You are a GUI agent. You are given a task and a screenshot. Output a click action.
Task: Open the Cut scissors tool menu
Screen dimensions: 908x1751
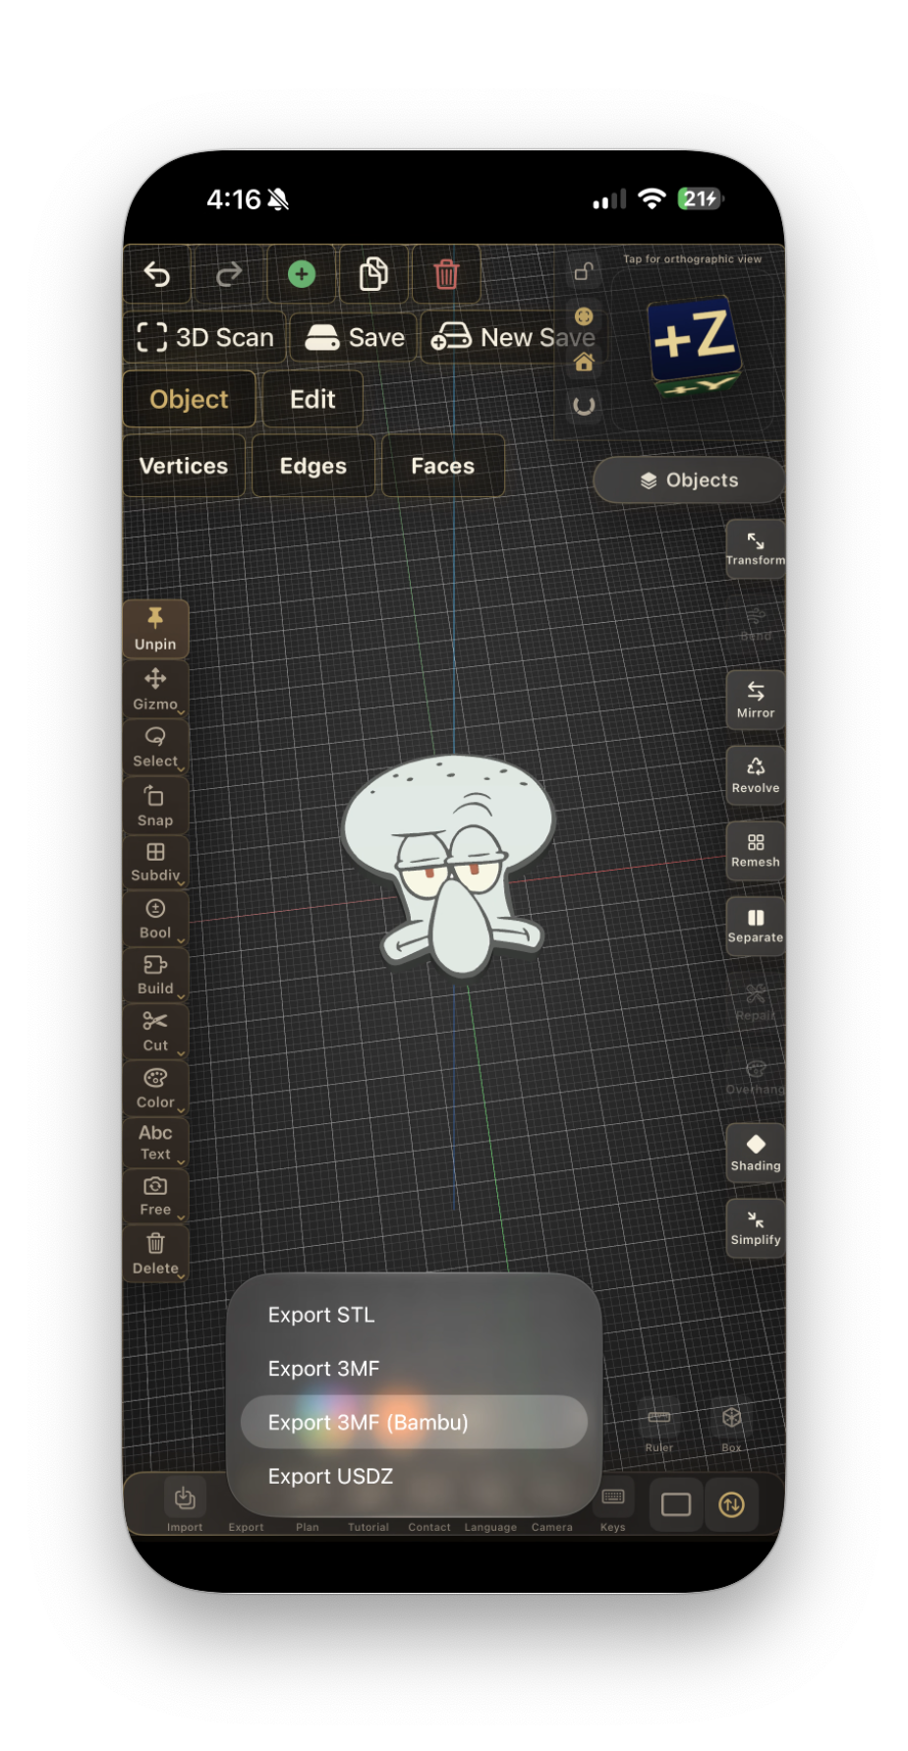click(155, 1032)
